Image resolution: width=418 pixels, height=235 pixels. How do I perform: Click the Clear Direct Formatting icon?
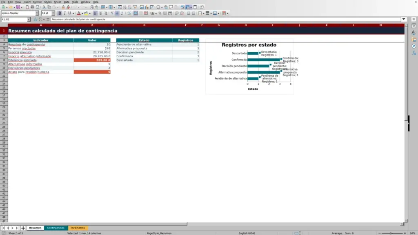68,7
